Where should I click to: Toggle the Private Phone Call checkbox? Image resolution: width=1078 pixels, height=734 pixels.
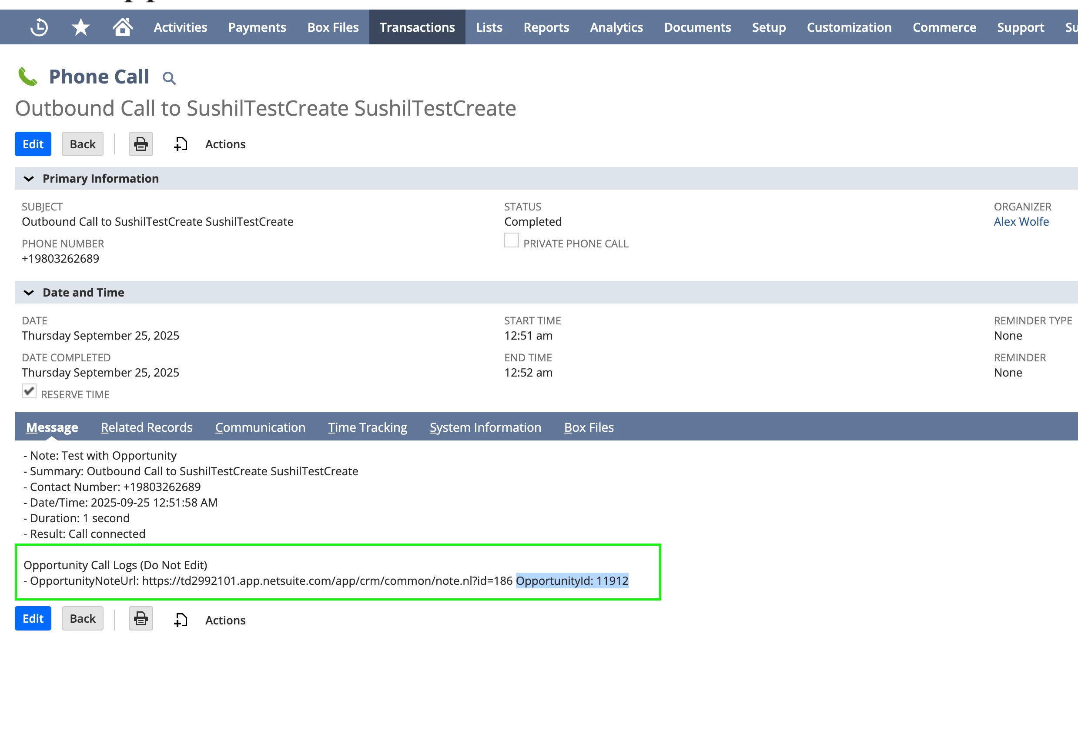[511, 240]
